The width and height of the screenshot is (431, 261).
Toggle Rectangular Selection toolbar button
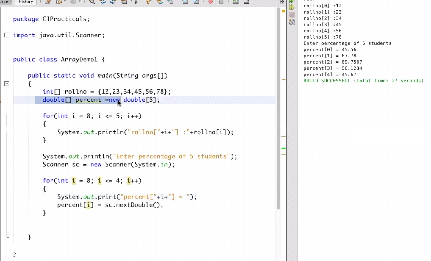(134, 2)
